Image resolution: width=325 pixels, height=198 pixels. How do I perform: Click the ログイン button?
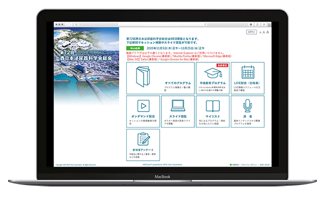[x=251, y=32]
